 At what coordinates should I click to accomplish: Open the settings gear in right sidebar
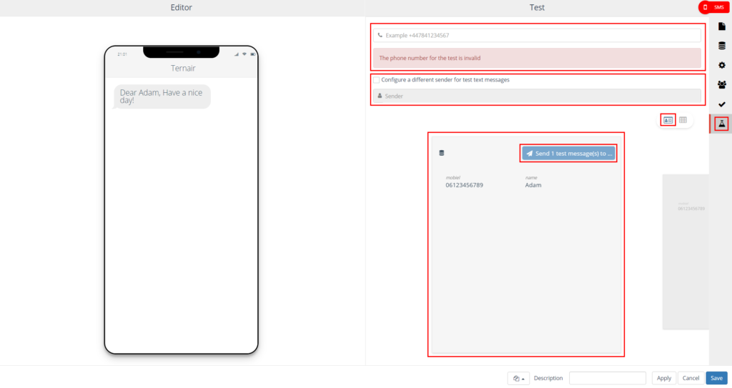(722, 65)
